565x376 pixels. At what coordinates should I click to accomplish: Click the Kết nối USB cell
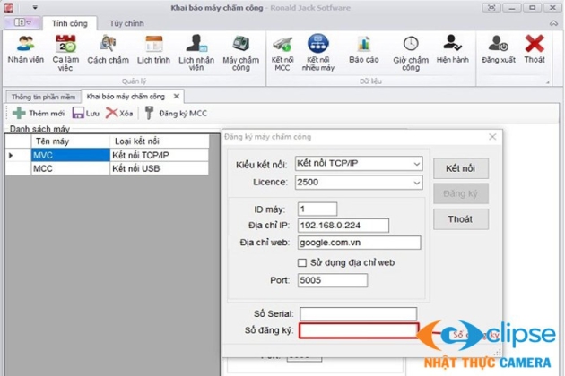pos(160,168)
